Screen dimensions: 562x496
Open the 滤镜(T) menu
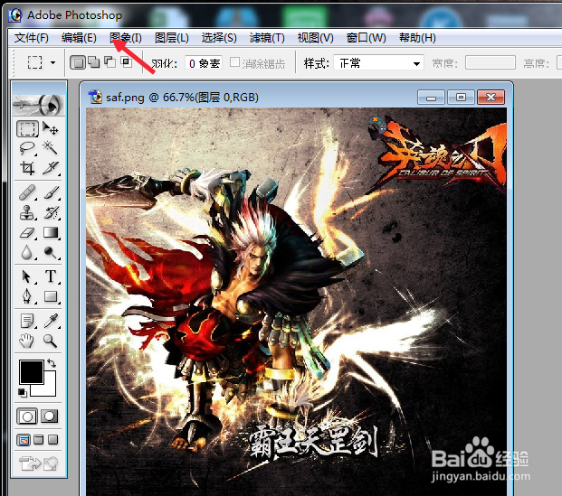coord(267,38)
